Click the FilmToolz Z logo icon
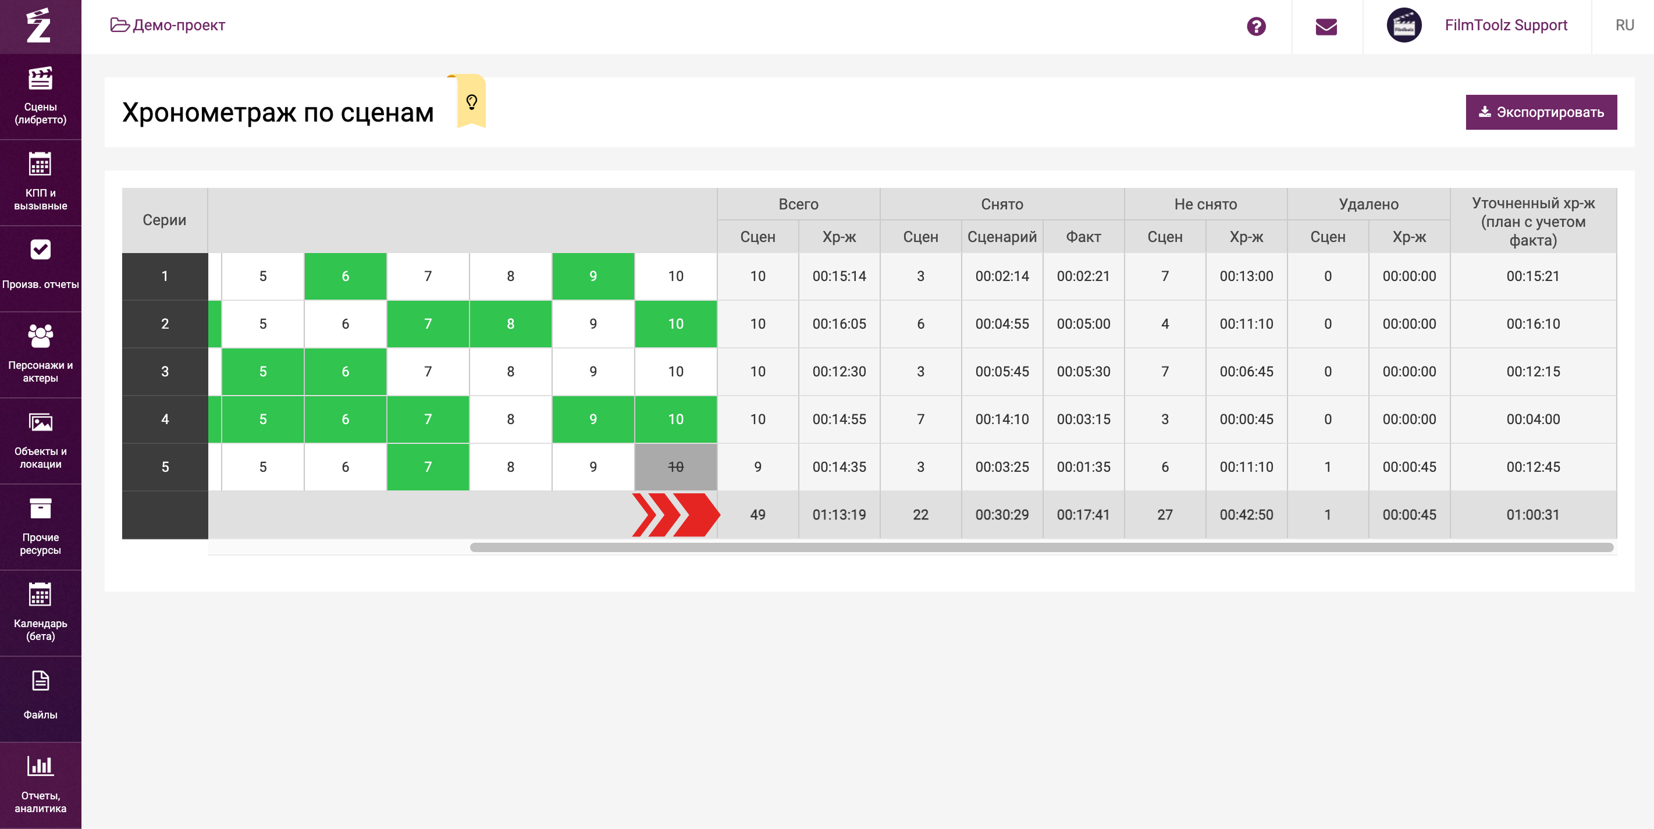 pyautogui.click(x=39, y=26)
